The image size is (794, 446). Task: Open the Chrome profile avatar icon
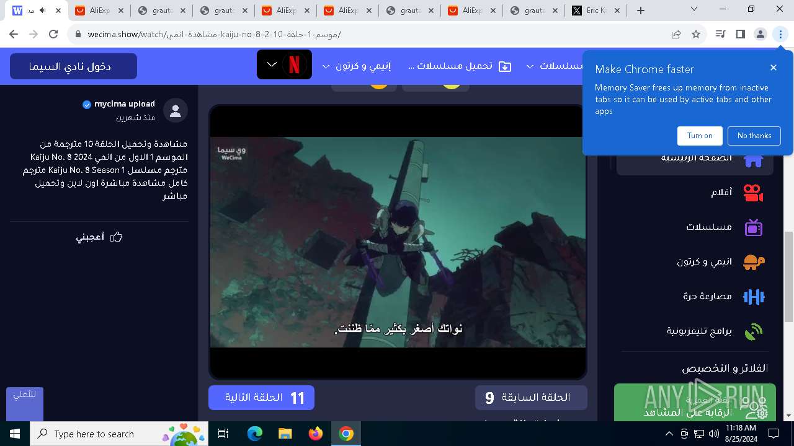761,34
